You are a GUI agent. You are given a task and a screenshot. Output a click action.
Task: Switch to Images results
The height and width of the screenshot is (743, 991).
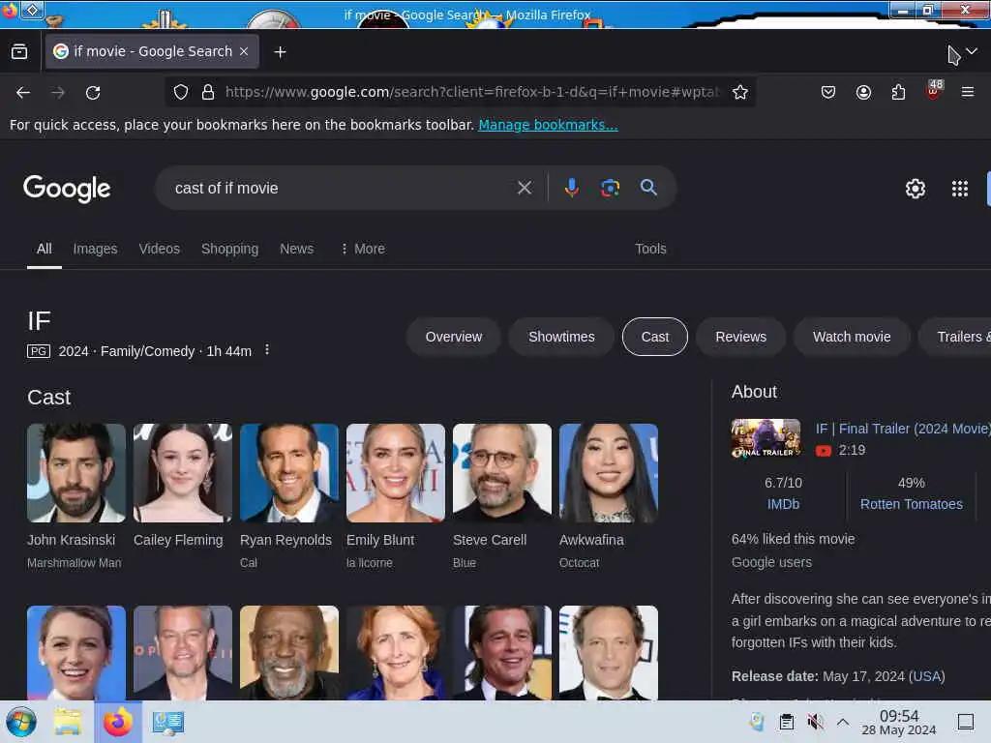[x=96, y=249]
